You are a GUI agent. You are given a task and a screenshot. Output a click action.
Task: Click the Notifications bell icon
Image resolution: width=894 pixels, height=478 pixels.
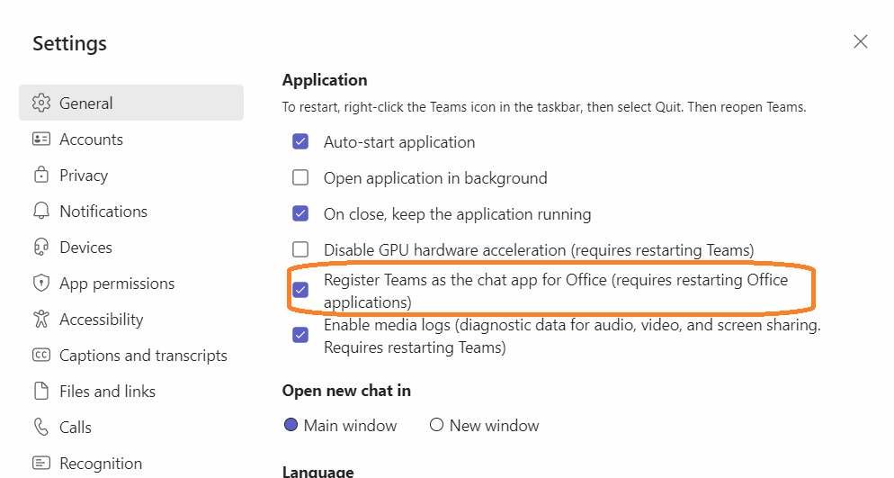(41, 211)
